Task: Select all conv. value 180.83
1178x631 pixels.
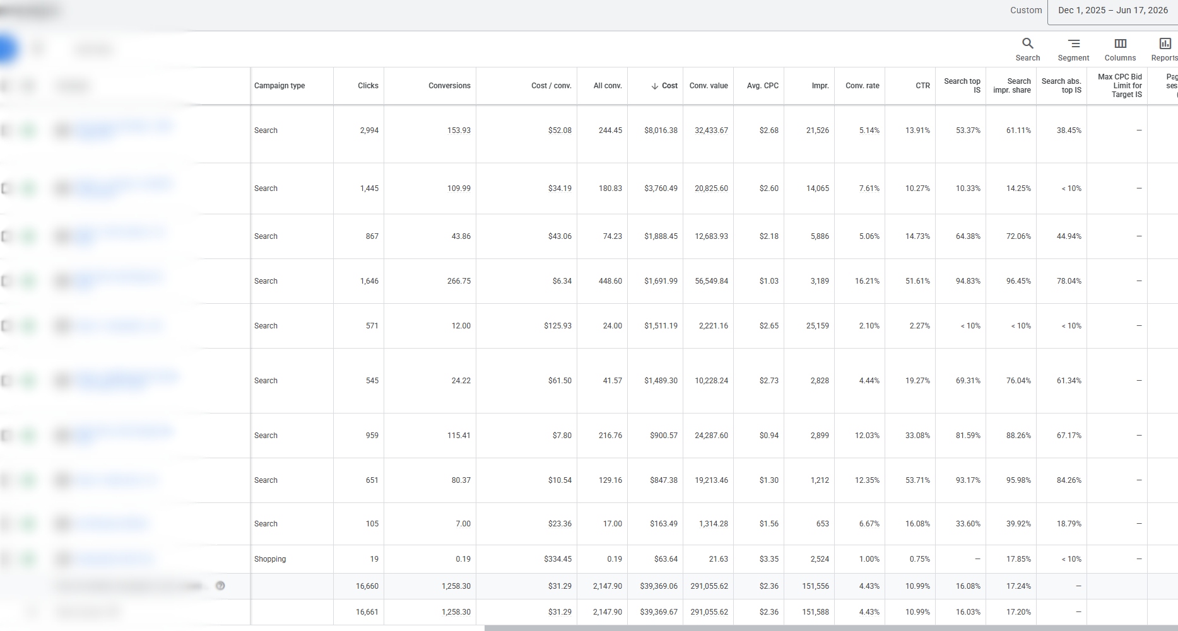Action: pos(610,188)
